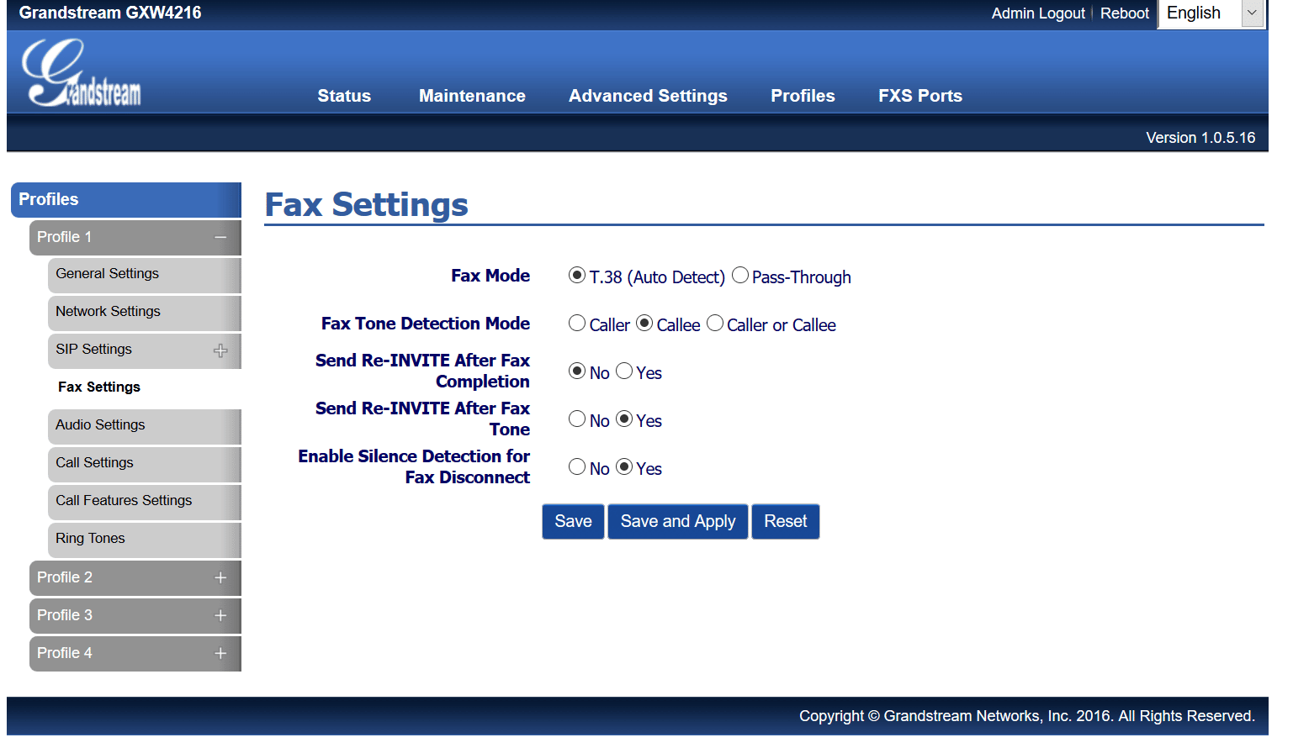Image resolution: width=1293 pixels, height=748 pixels.
Task: Open General Settings in sidebar
Action: pos(145,275)
